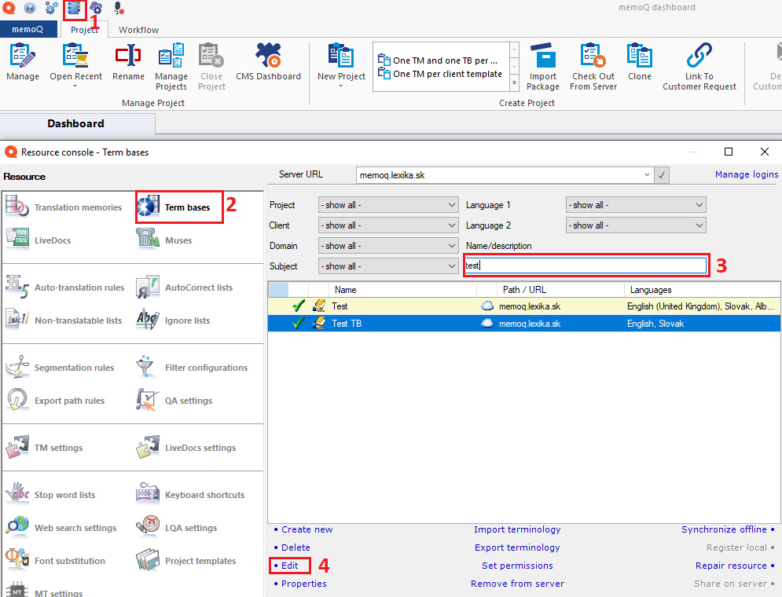The image size is (782, 597).
Task: Click the Remove from server link
Action: 517,584
